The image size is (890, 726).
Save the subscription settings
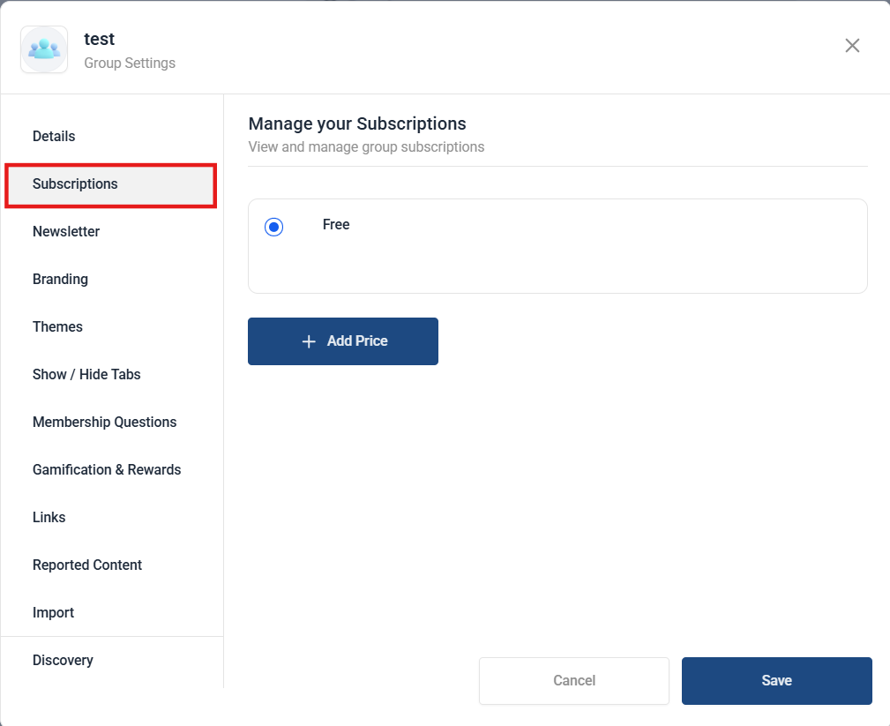coord(776,681)
